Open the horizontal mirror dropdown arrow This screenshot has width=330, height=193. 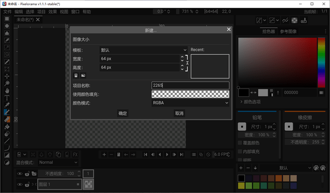(x=265, y=20)
